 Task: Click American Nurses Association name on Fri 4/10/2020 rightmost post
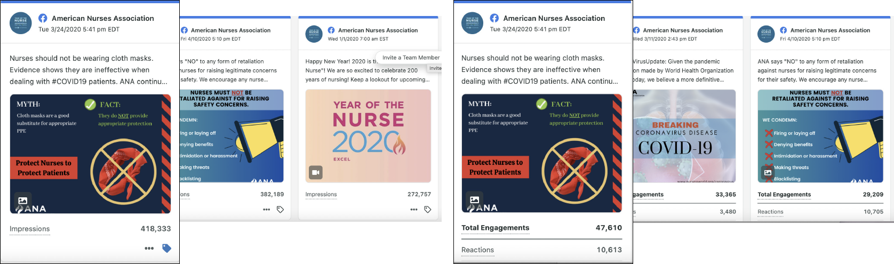pyautogui.click(x=830, y=30)
